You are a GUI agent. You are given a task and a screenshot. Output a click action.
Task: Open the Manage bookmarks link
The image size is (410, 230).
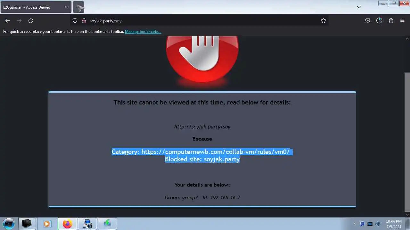pyautogui.click(x=143, y=32)
